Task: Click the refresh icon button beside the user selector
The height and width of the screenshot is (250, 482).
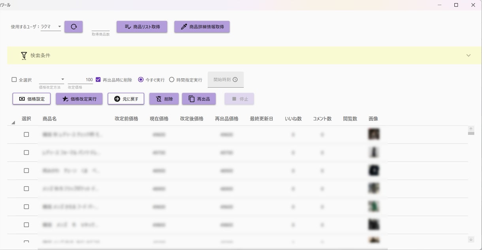Action: pos(73,27)
